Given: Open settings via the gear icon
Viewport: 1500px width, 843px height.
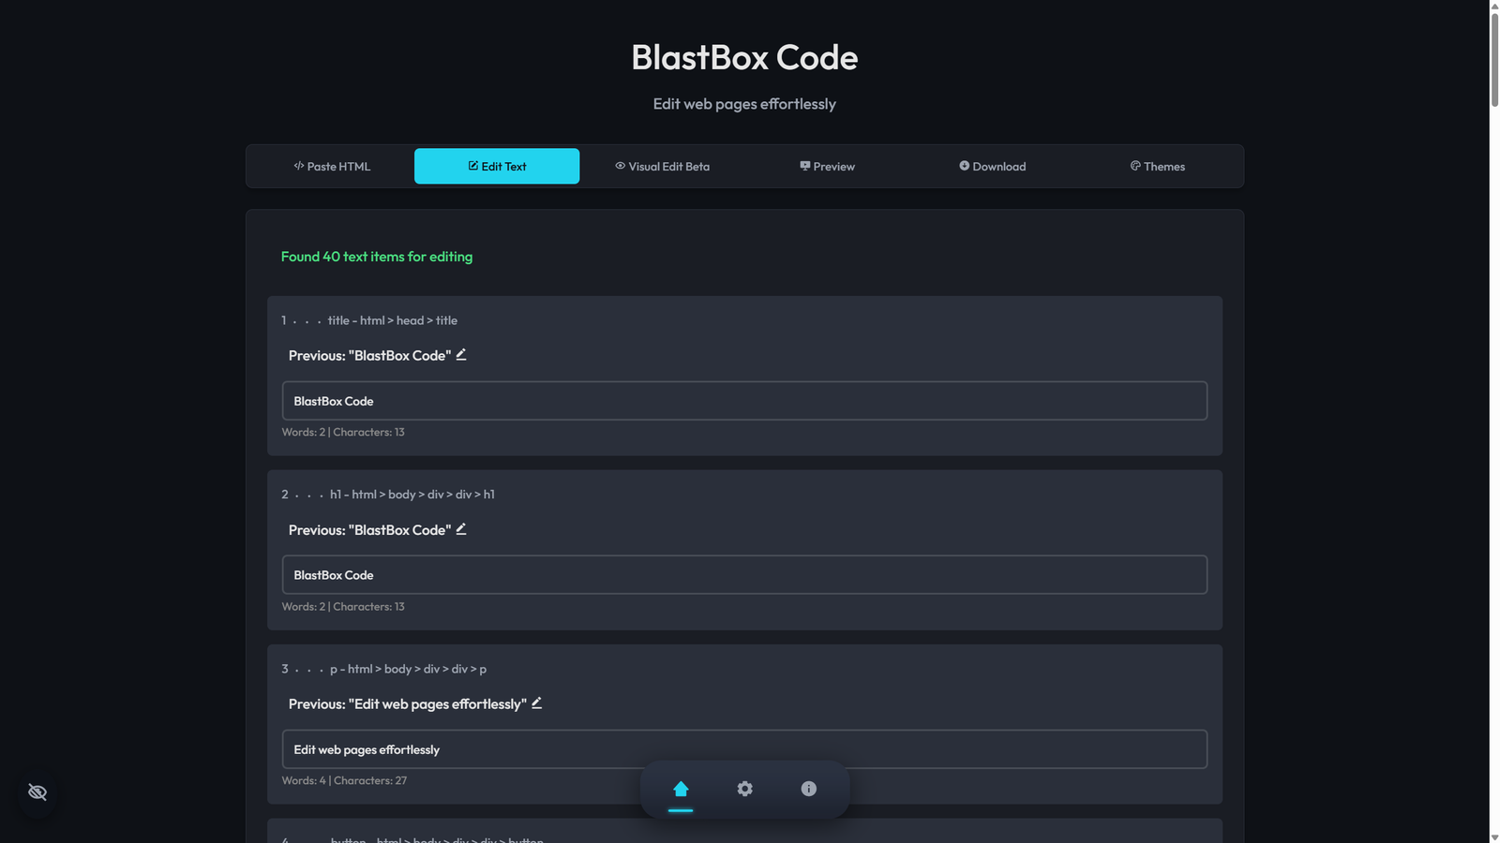Looking at the screenshot, I should pos(744,789).
